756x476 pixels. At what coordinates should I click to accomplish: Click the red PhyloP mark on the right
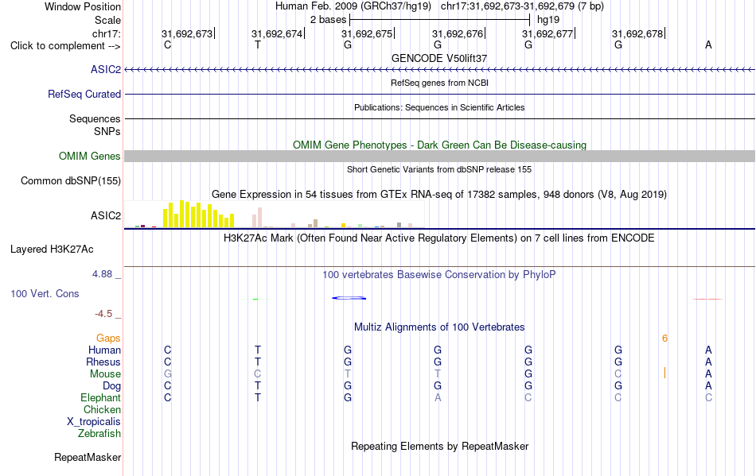[707, 299]
